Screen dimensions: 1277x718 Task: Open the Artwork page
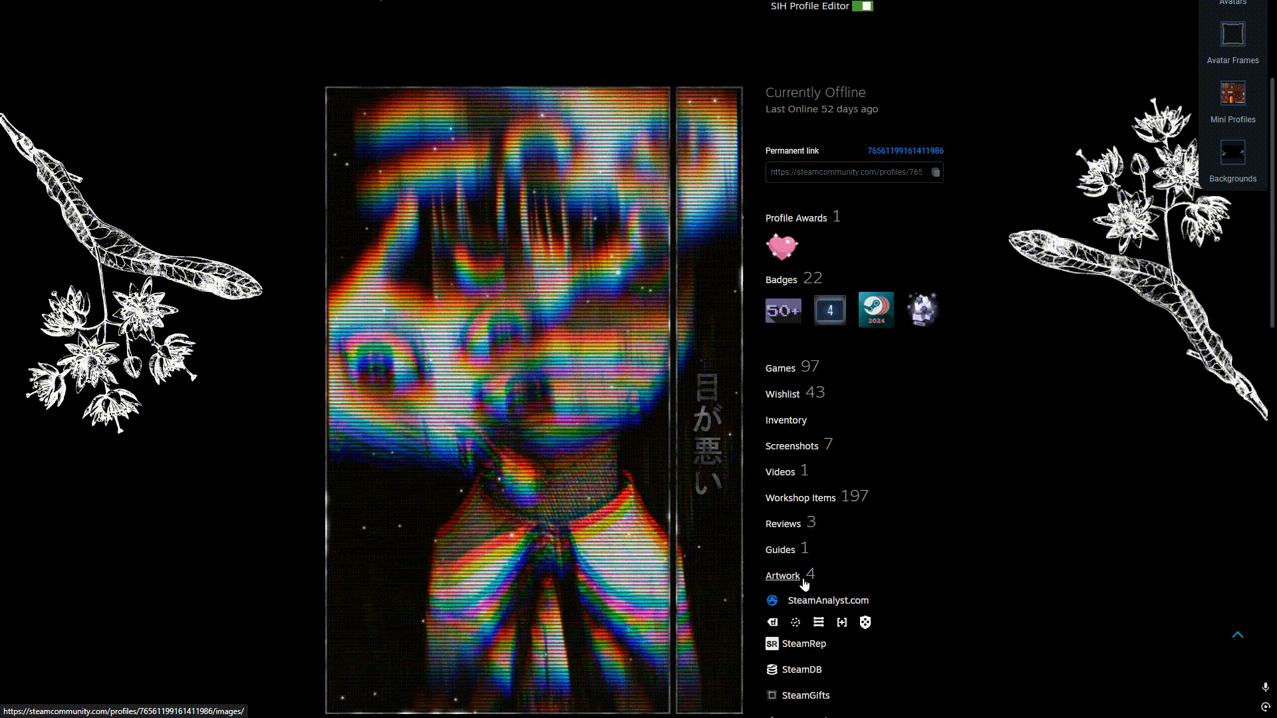pyautogui.click(x=783, y=576)
